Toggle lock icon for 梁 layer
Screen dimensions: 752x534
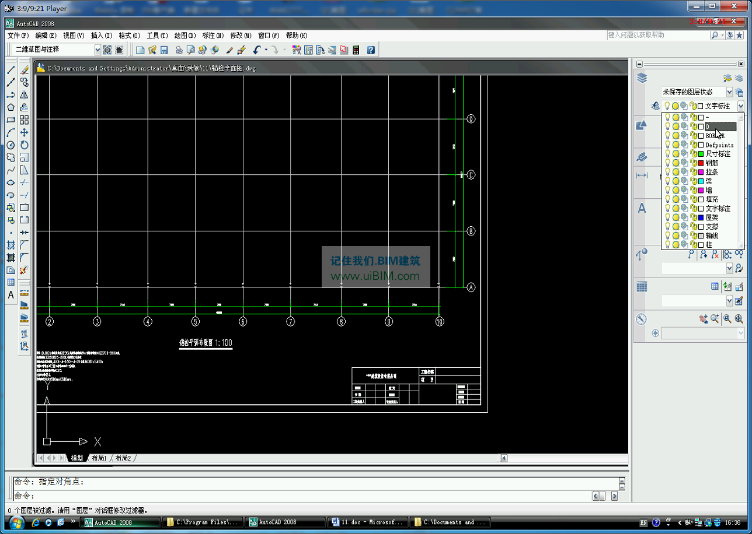point(693,181)
